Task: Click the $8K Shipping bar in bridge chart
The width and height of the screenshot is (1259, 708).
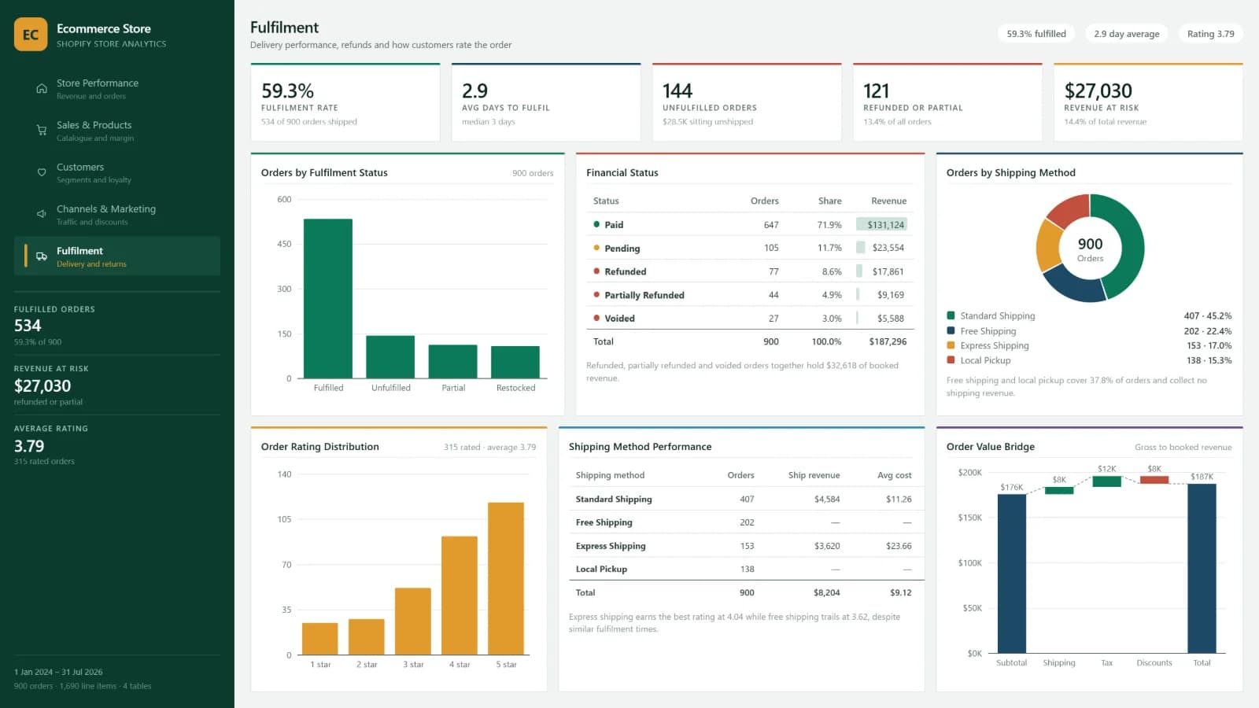Action: [x=1059, y=490]
